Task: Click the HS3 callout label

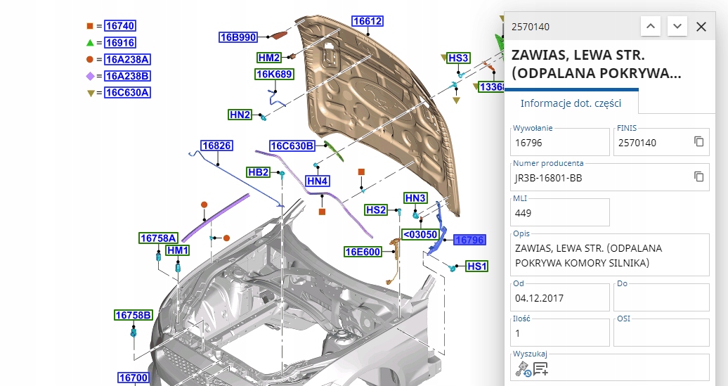Action: click(x=458, y=58)
